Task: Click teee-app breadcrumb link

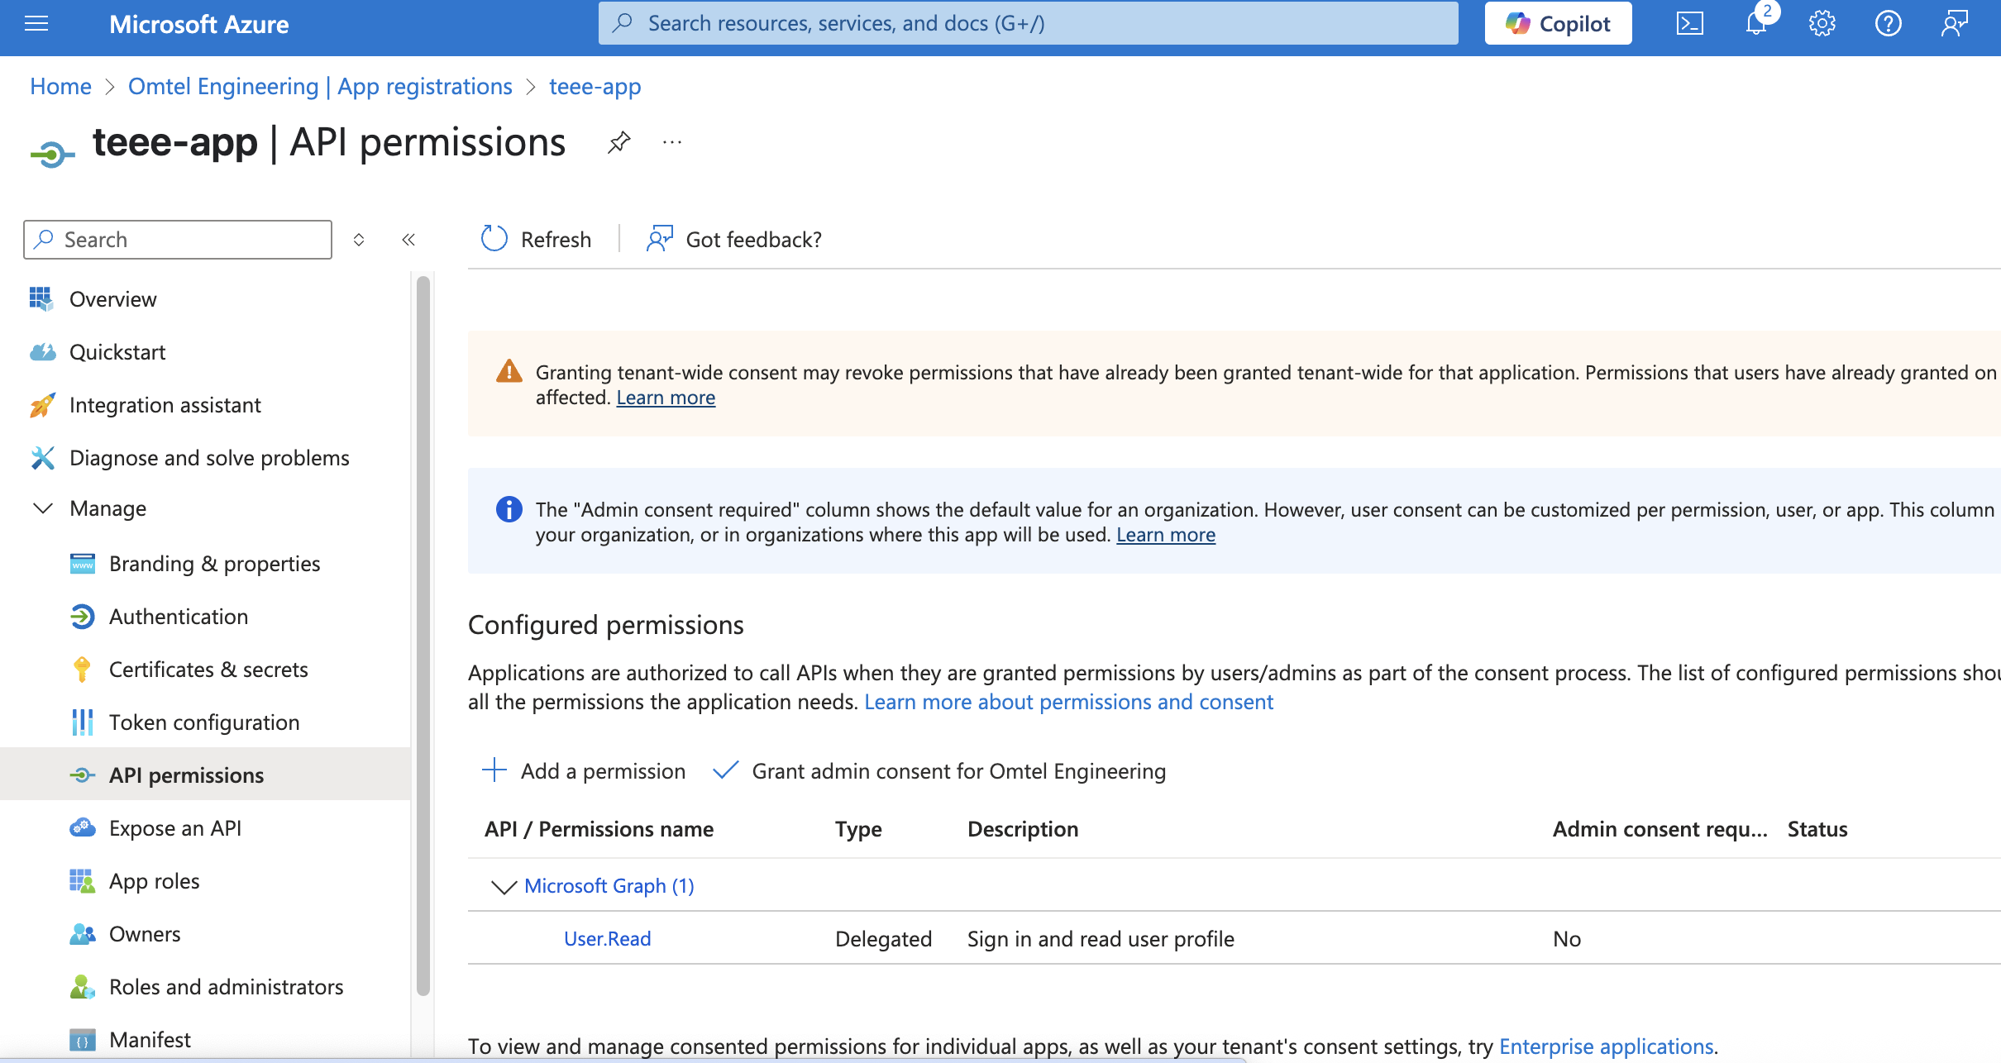Action: tap(595, 86)
